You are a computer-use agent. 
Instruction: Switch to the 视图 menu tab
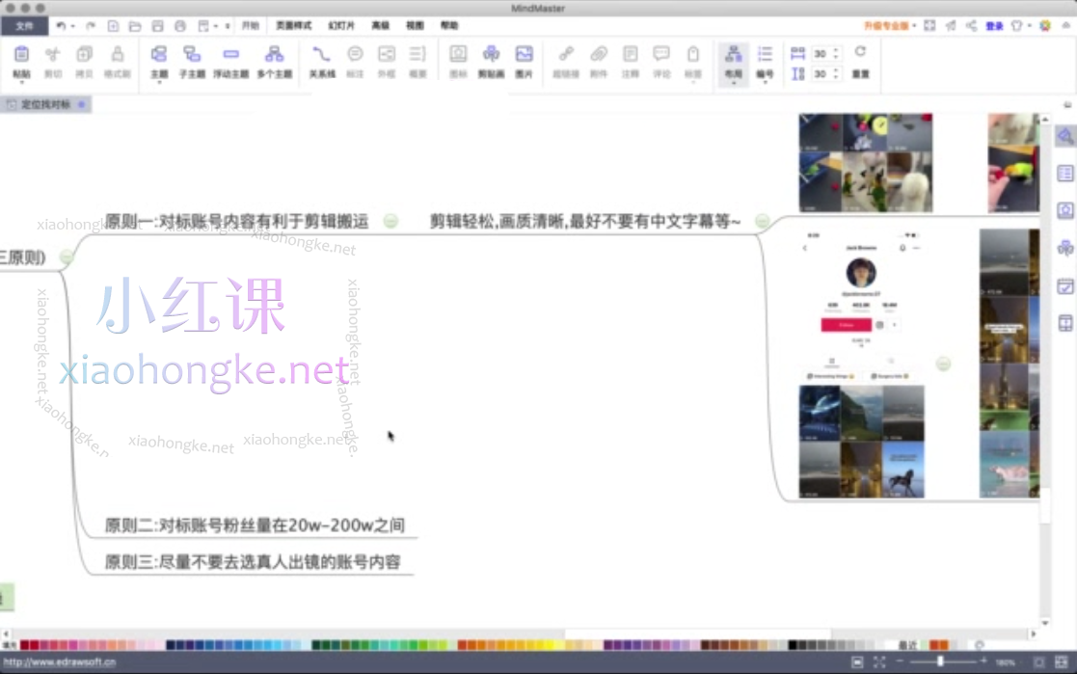click(x=414, y=25)
